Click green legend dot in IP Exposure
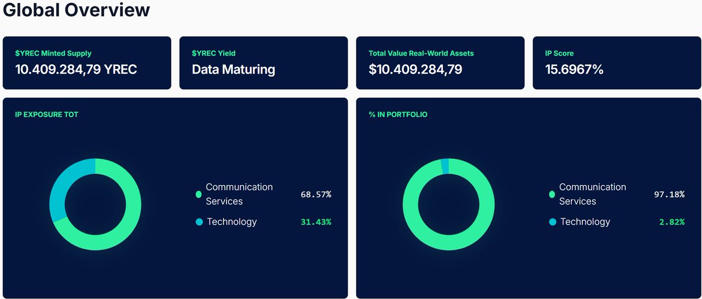Viewport: 702px width, 299px height. click(x=199, y=194)
